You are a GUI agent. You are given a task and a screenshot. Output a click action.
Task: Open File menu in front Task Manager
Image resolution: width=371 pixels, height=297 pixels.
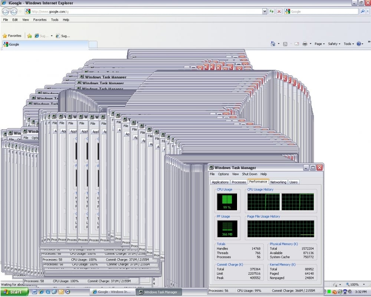(212, 174)
